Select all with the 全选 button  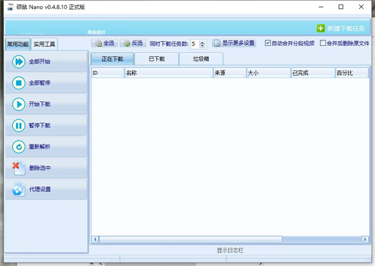[104, 43]
